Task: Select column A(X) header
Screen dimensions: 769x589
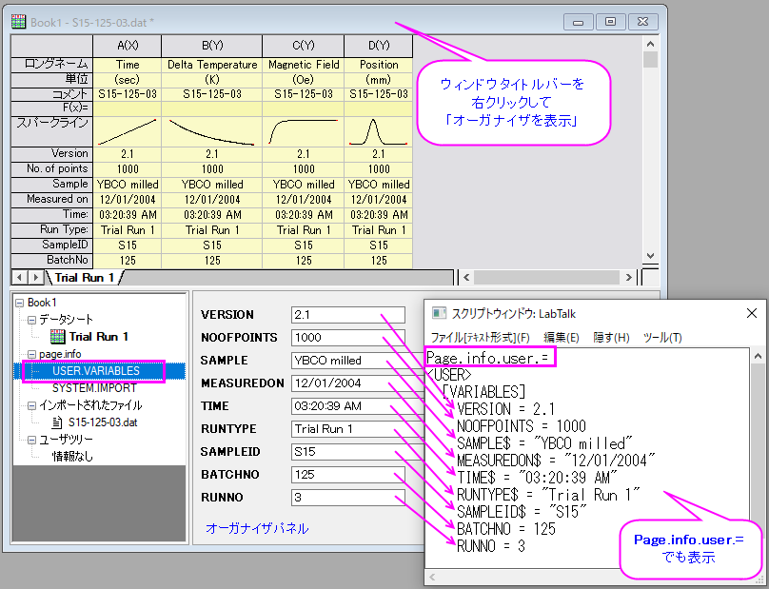Action: coord(127,46)
